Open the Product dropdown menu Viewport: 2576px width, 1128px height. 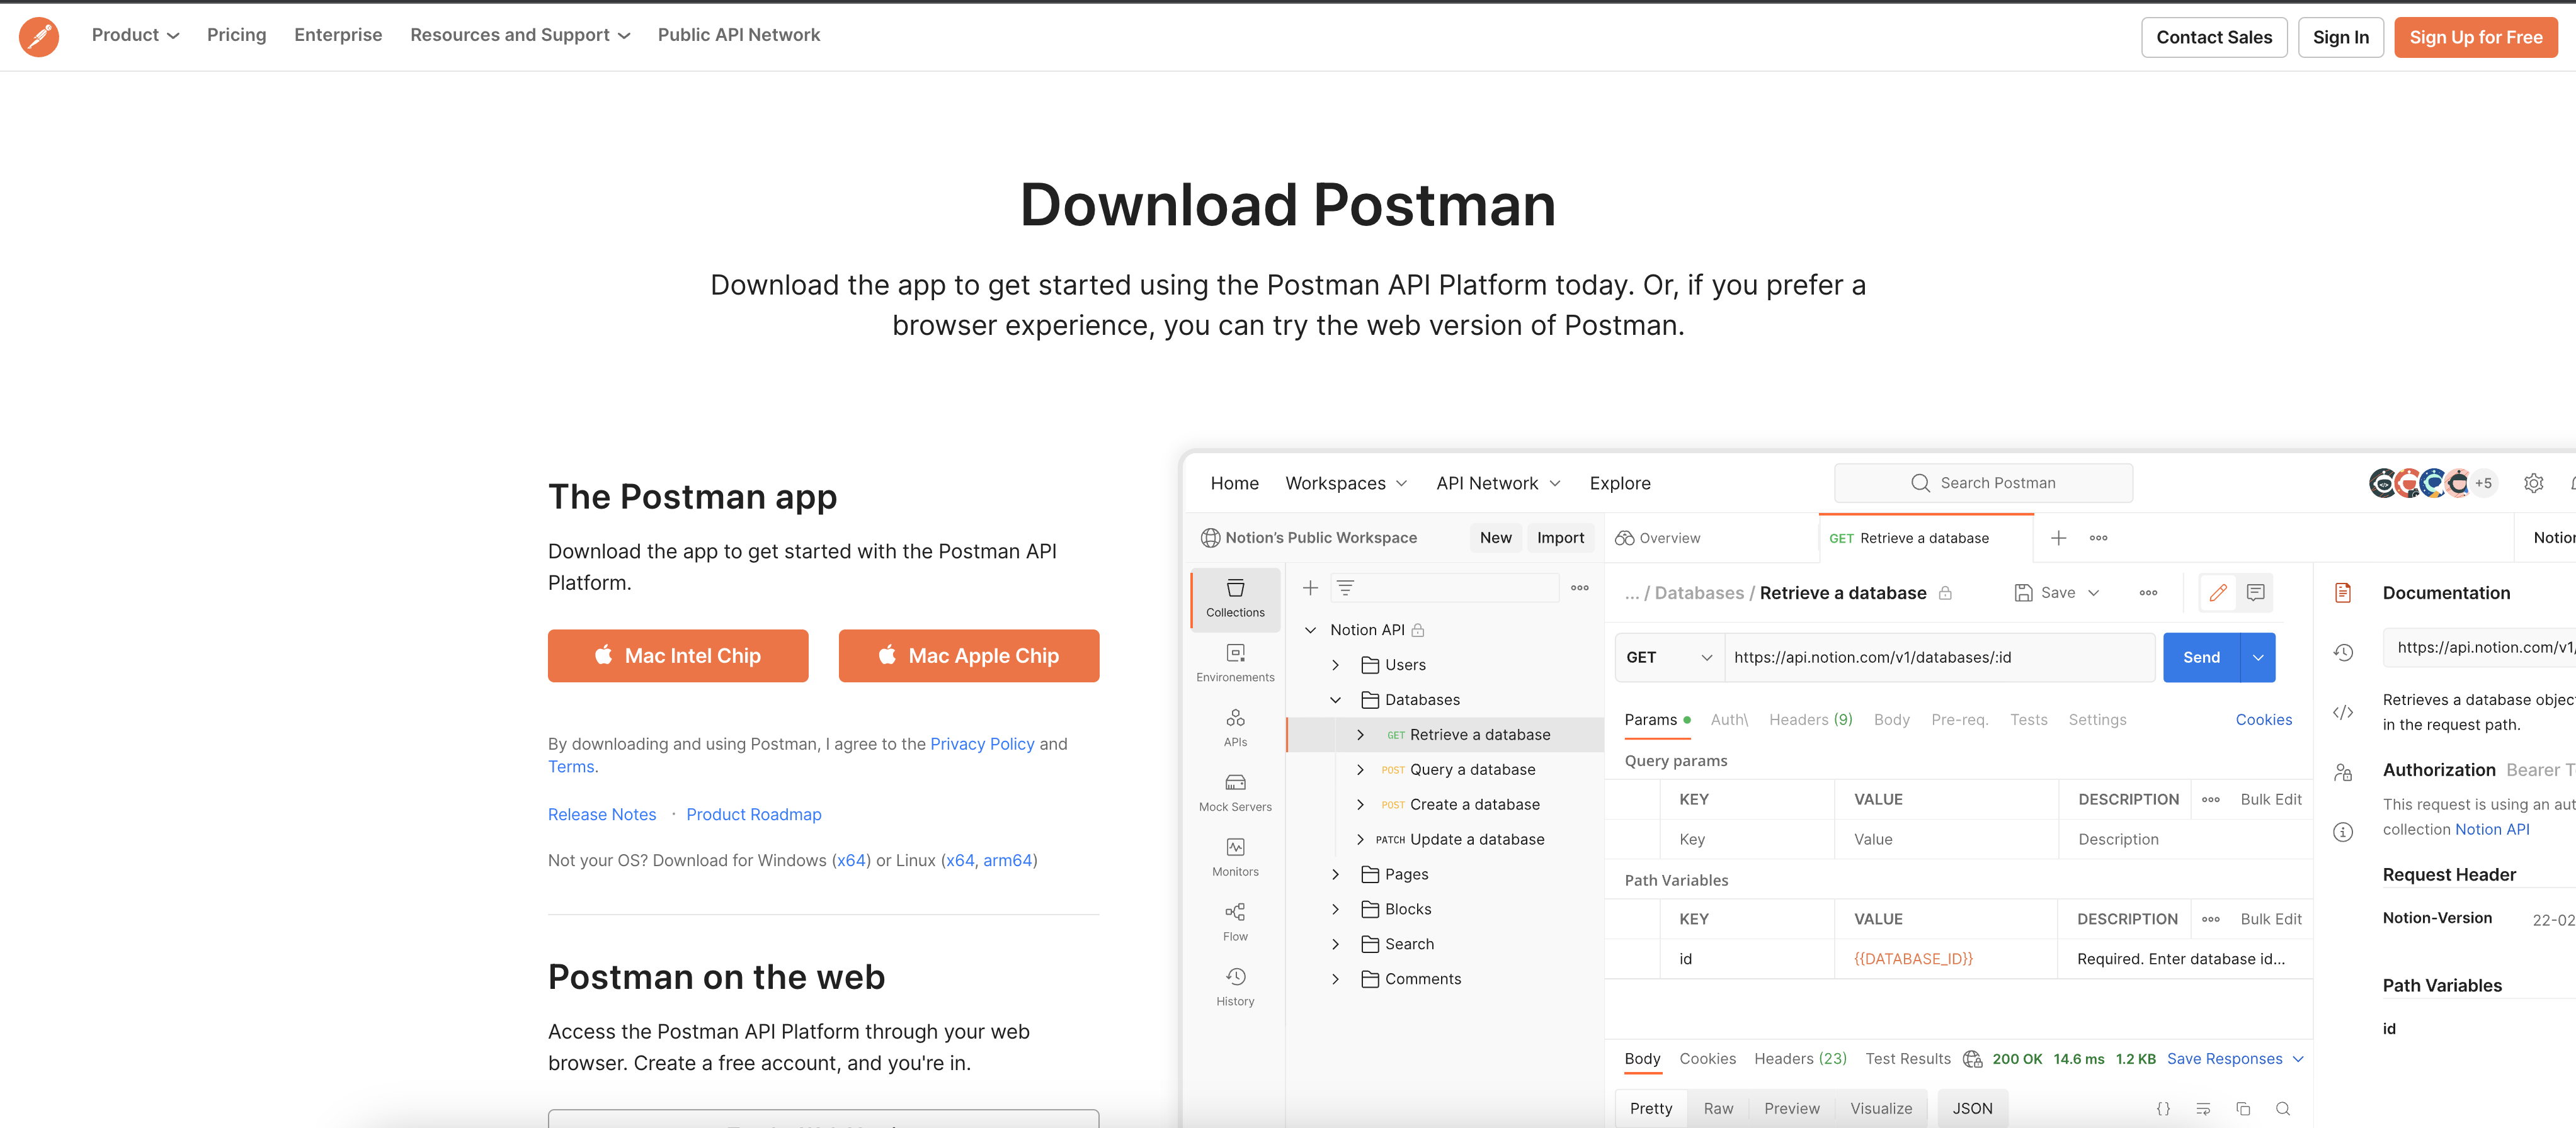[135, 35]
